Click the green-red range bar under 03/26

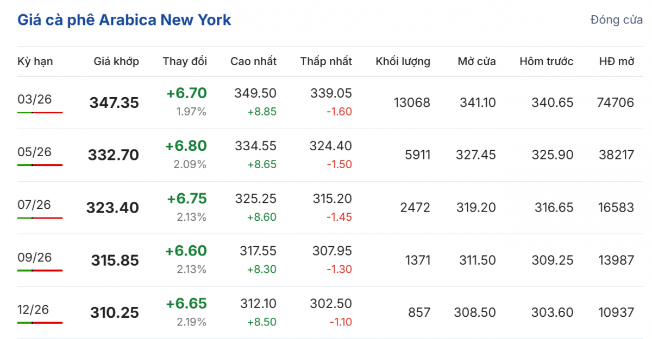point(40,112)
